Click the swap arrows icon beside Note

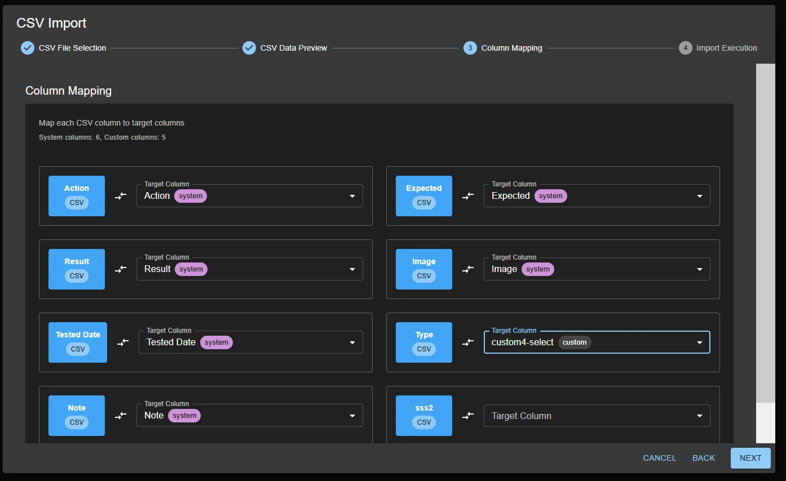[x=121, y=416]
